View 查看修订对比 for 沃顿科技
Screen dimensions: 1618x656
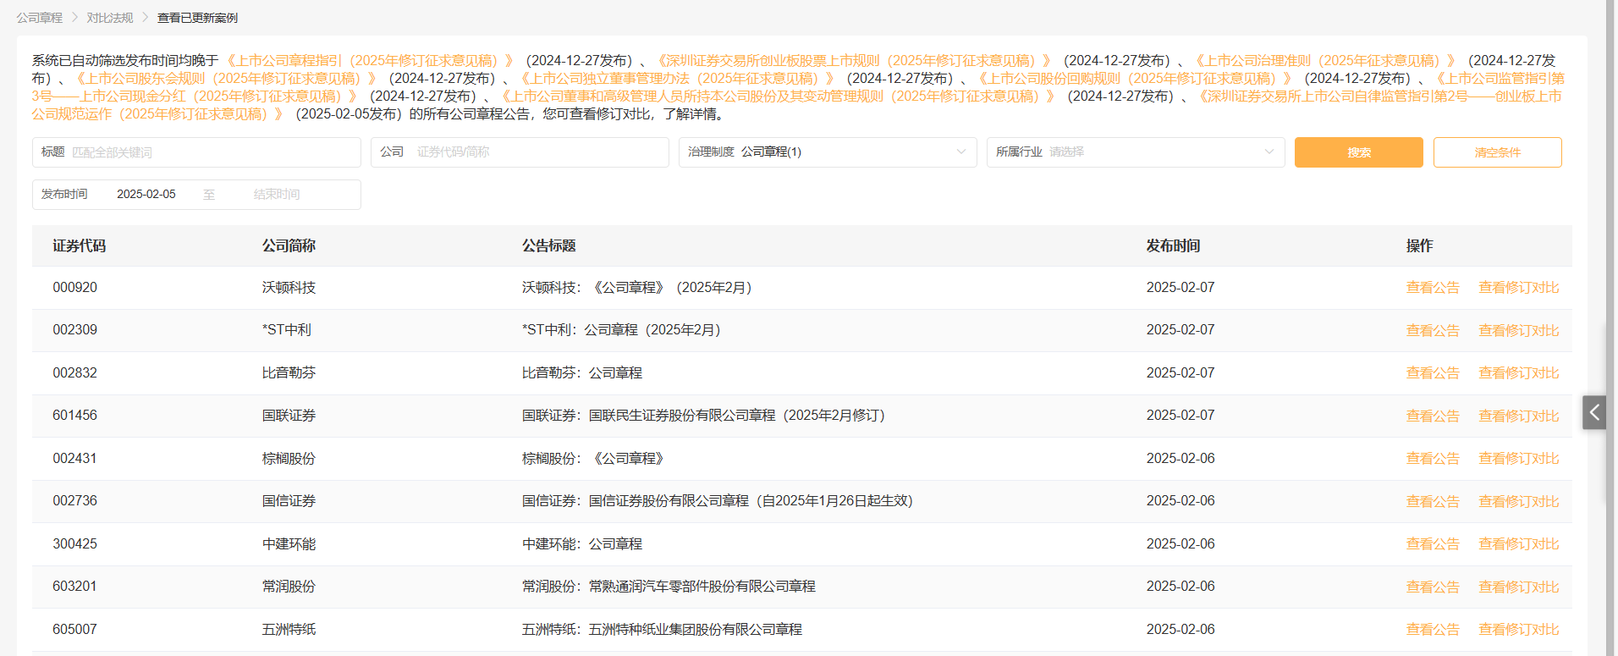[1518, 288]
